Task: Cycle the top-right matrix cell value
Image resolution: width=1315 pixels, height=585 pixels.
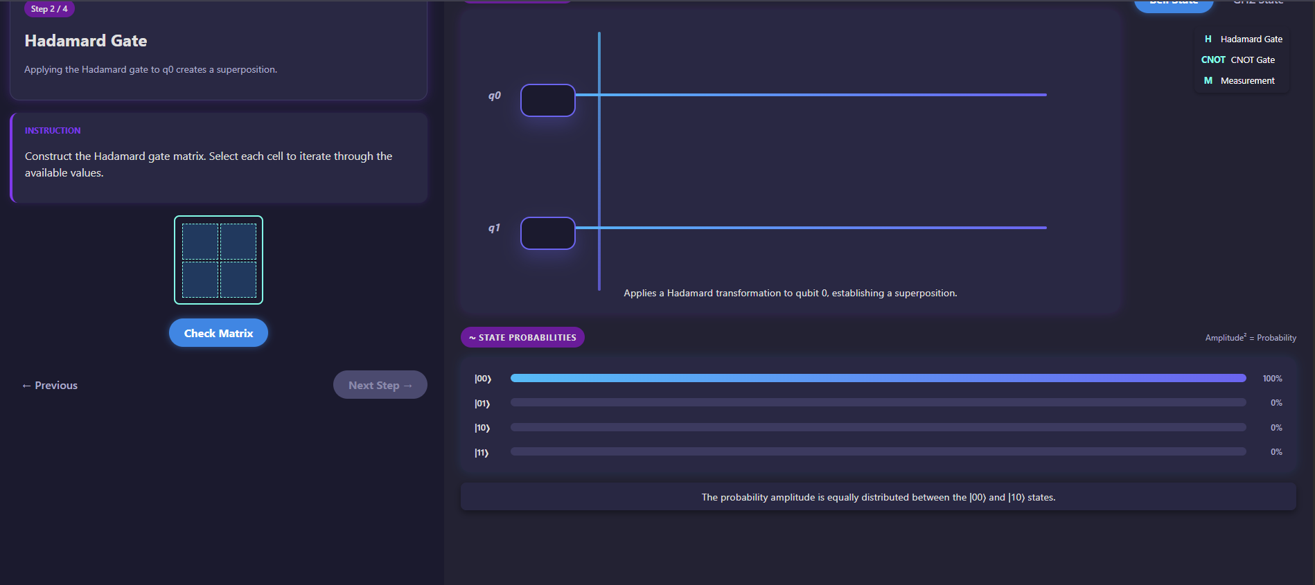Action: (x=238, y=242)
